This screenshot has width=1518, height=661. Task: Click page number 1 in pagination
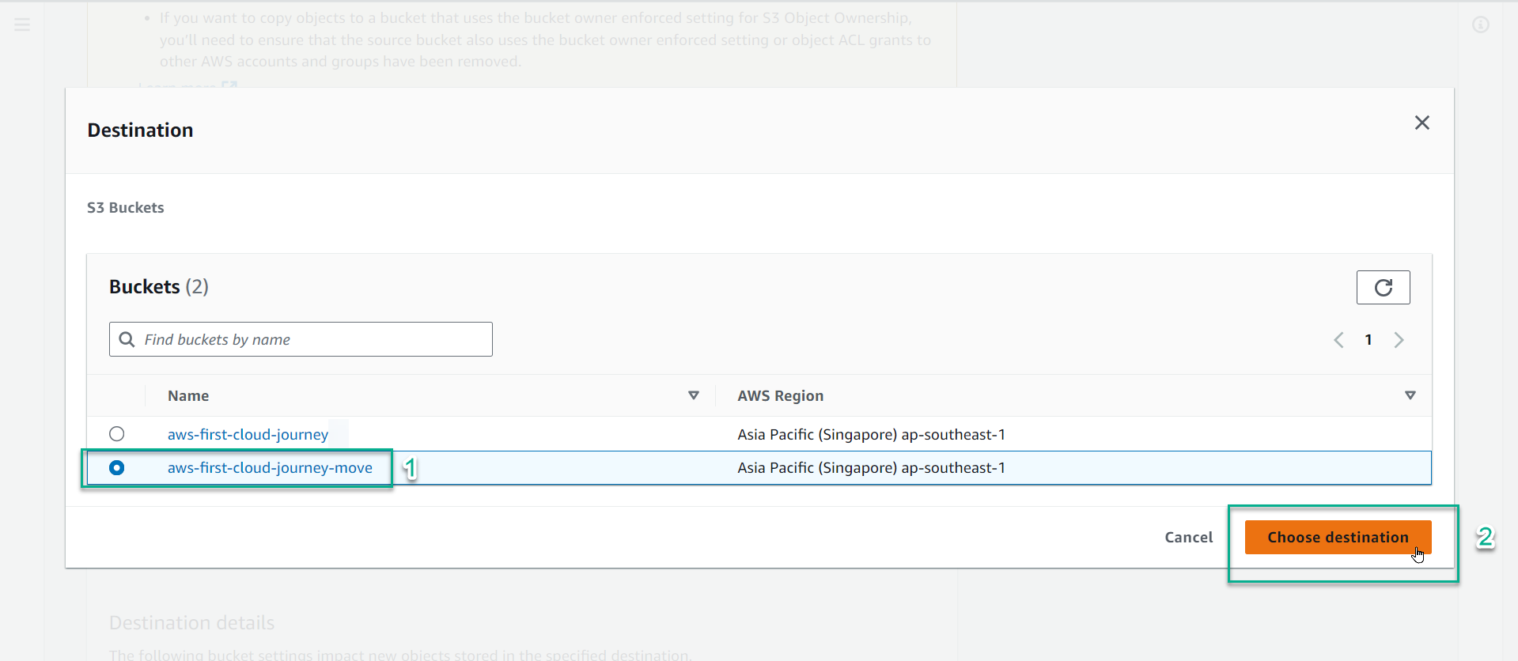click(x=1368, y=340)
